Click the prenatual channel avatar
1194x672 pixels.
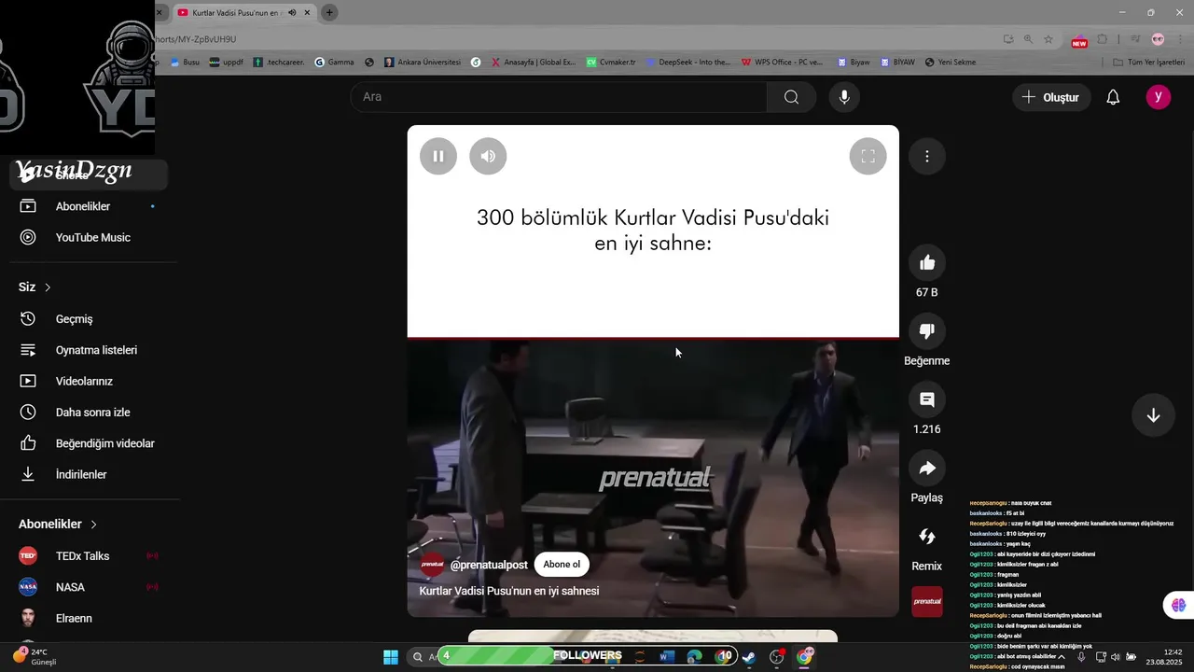tap(432, 565)
